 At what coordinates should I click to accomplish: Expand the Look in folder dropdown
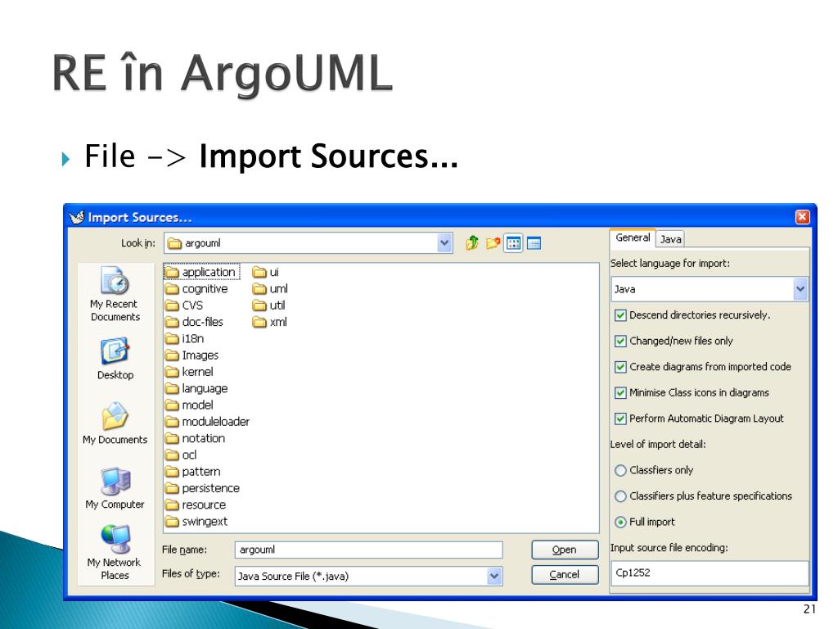coord(444,243)
